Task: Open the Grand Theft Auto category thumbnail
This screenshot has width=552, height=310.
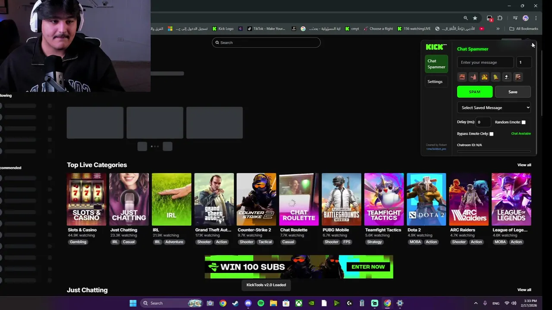Action: click(x=214, y=199)
